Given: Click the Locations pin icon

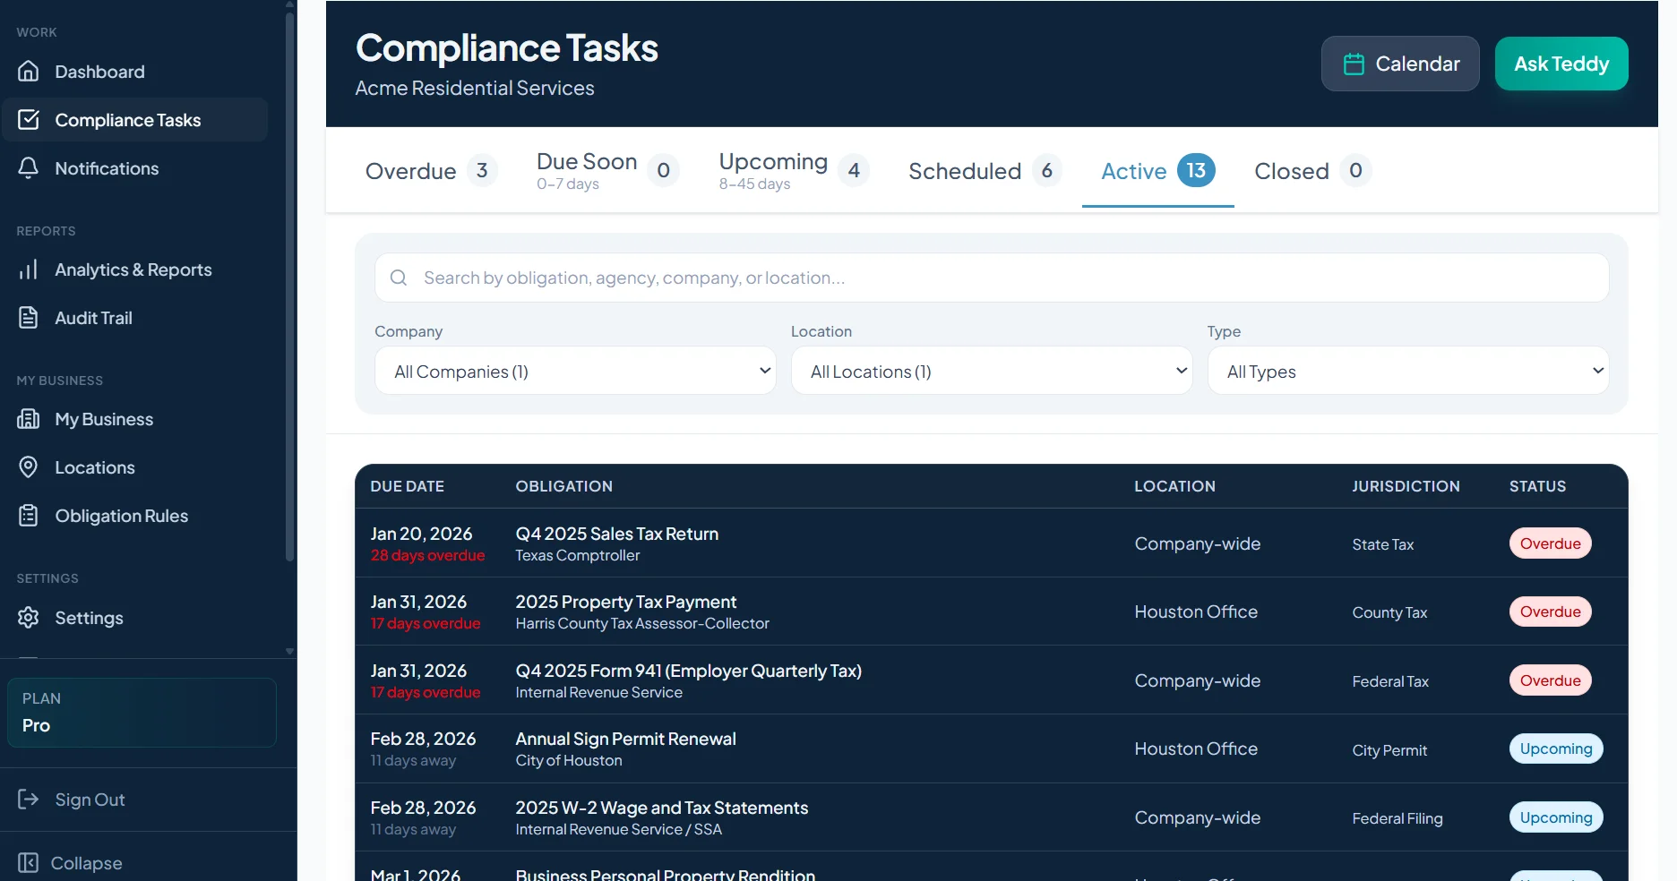Looking at the screenshot, I should pyautogui.click(x=29, y=467).
